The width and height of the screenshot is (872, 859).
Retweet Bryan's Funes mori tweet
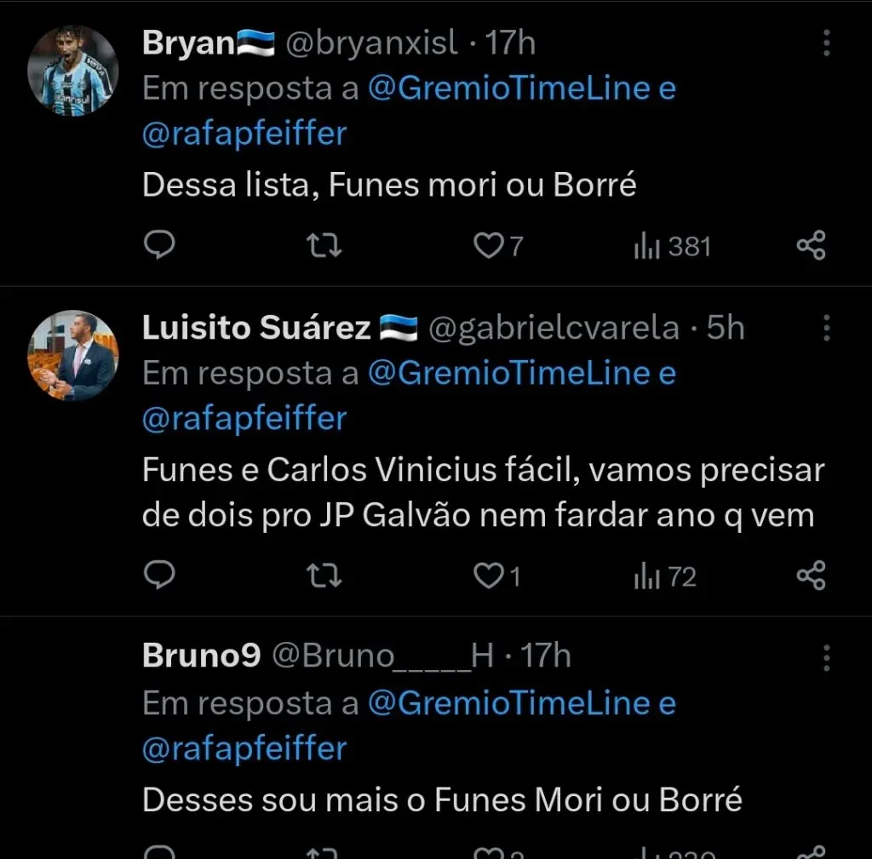click(x=324, y=247)
